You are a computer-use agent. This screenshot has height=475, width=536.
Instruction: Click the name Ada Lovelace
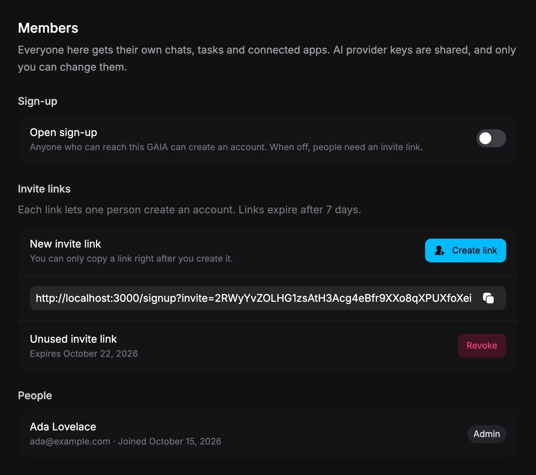point(63,427)
